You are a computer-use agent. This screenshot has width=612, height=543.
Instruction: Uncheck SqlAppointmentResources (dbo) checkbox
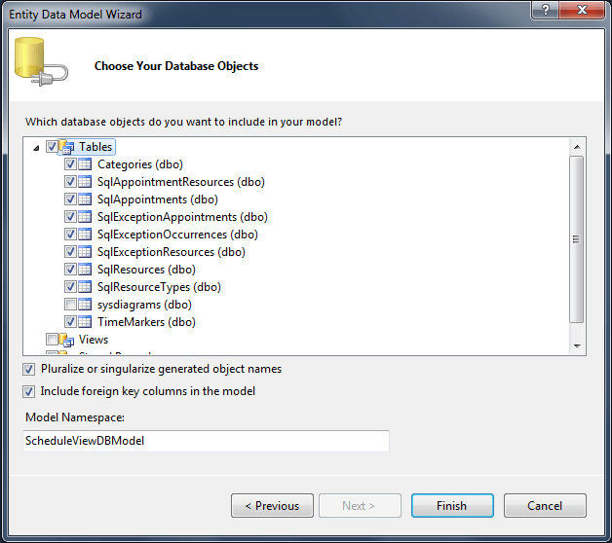pyautogui.click(x=70, y=182)
